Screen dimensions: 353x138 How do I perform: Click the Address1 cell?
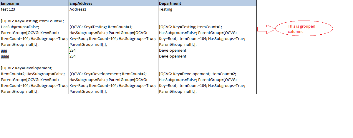click(113, 9)
